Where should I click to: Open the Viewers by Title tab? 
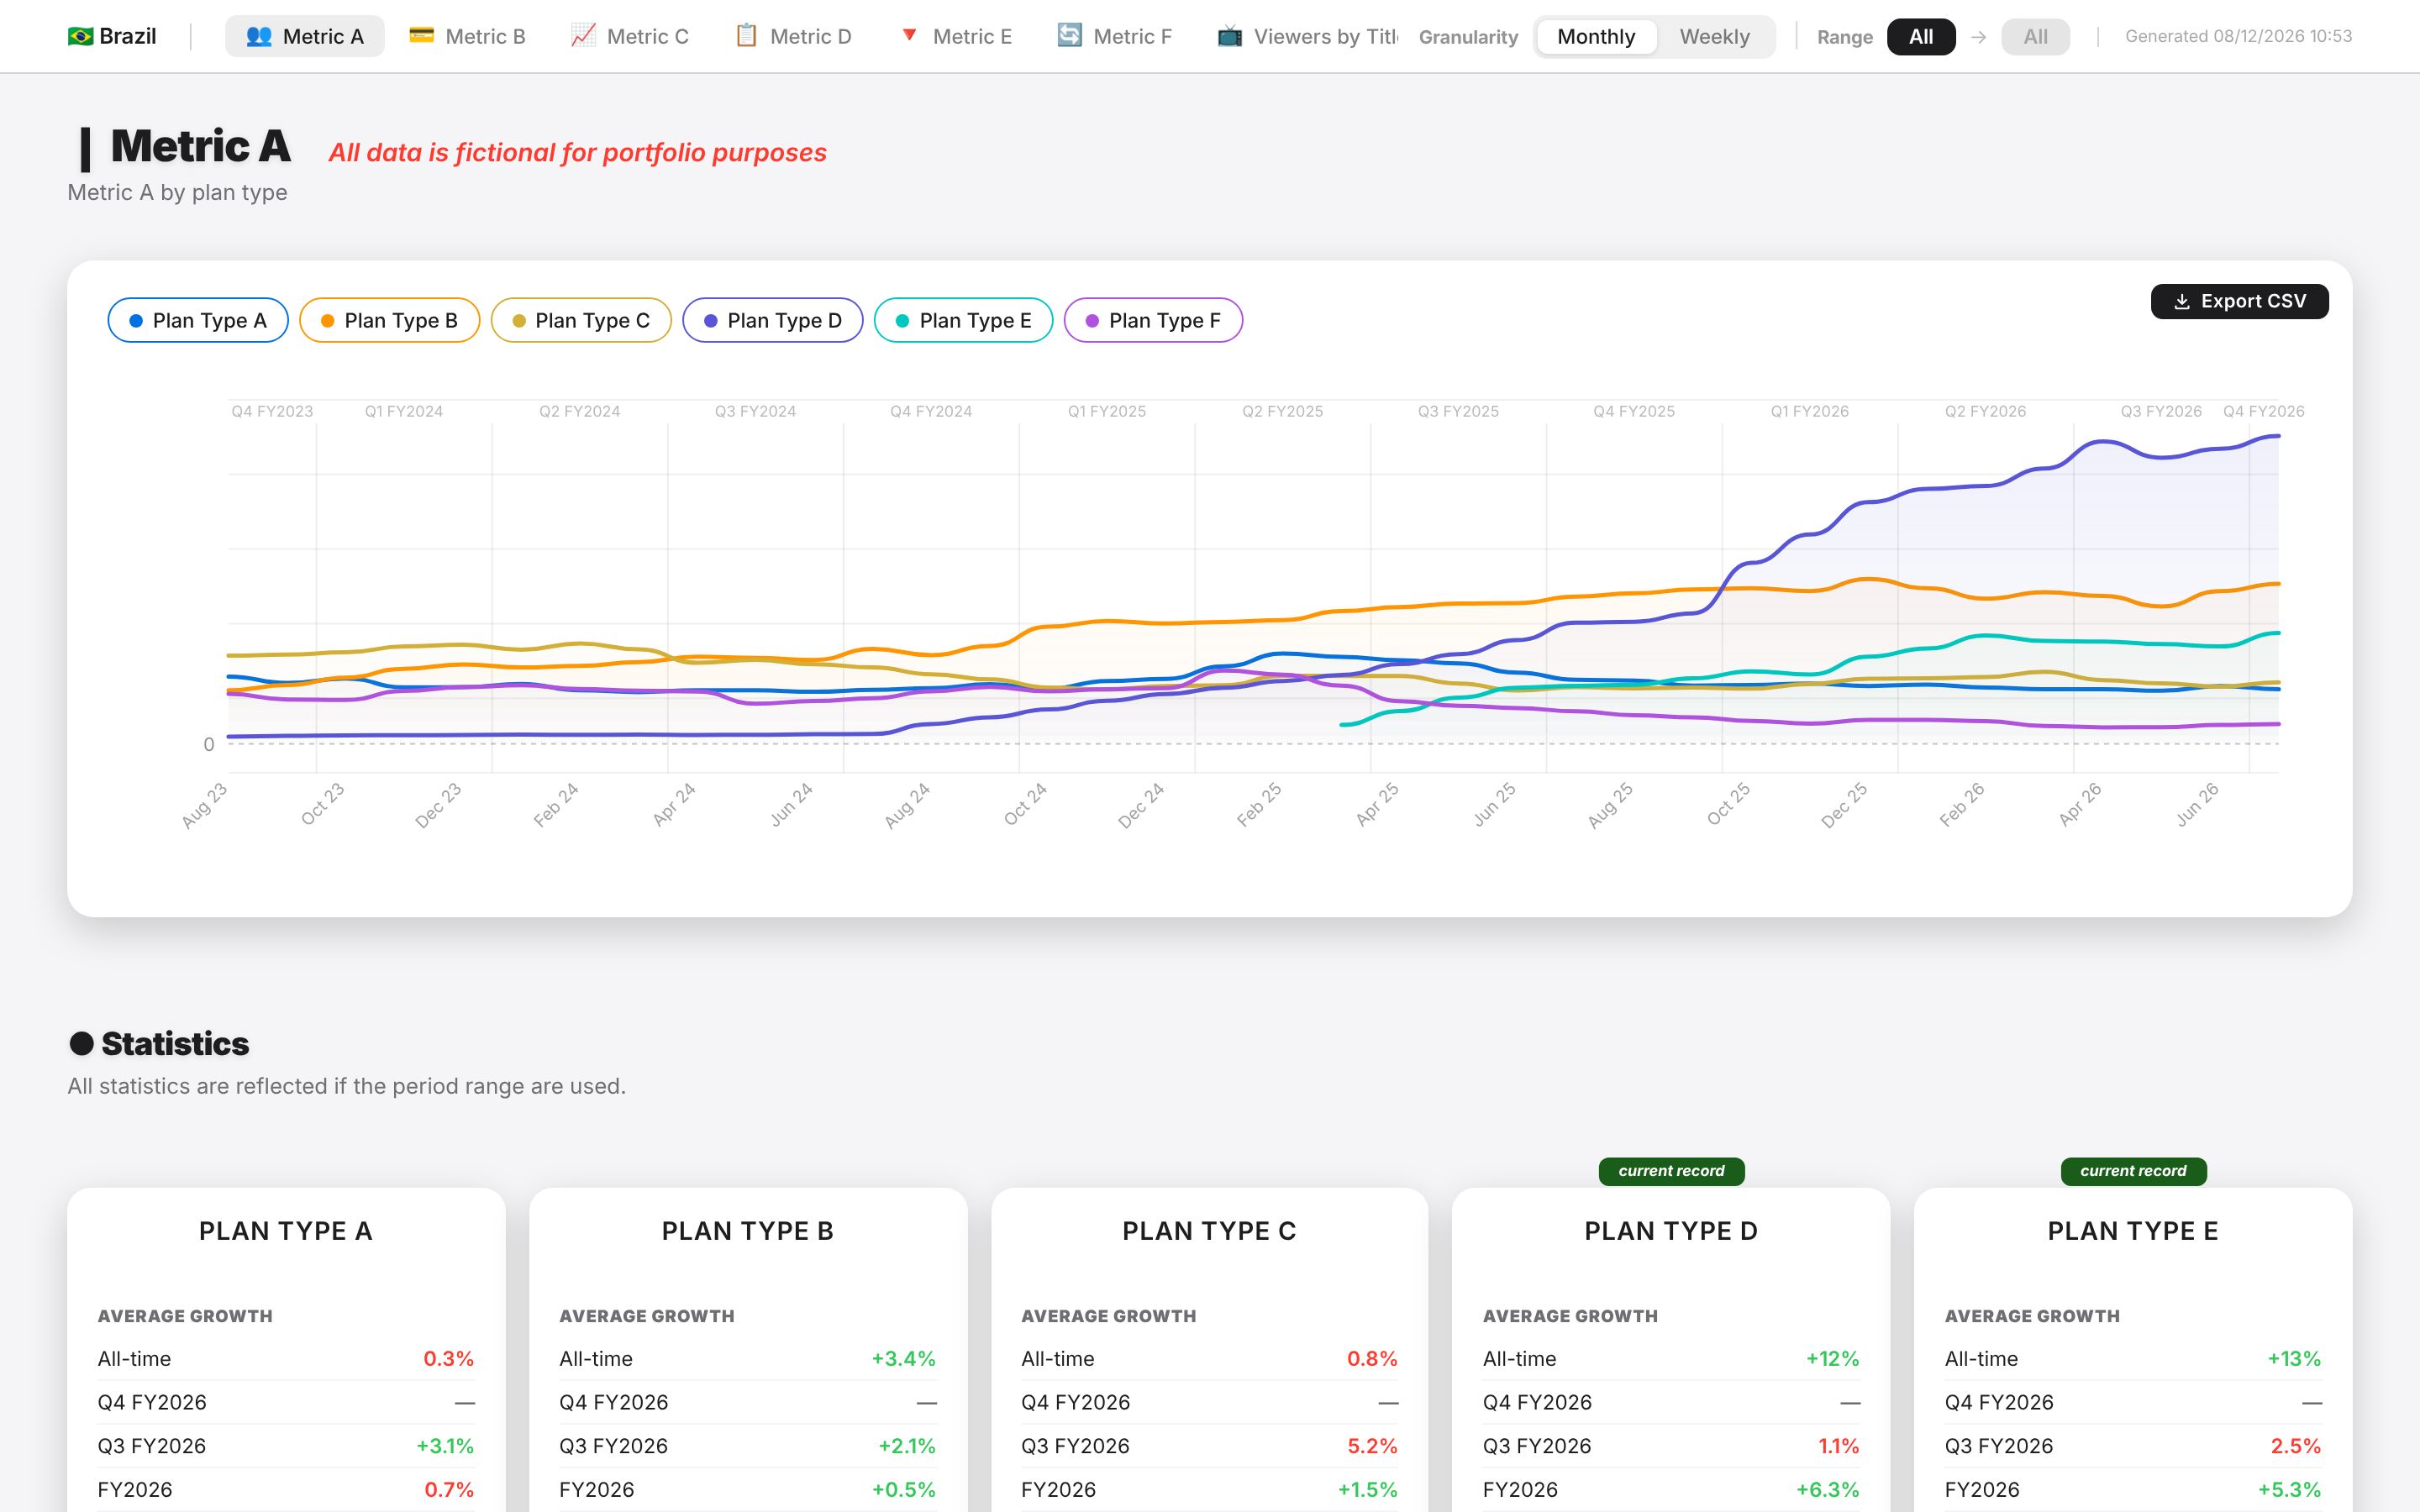tap(1307, 36)
